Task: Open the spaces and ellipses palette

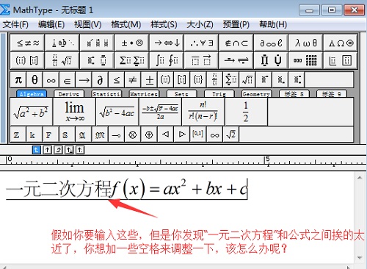Action: pos(62,43)
